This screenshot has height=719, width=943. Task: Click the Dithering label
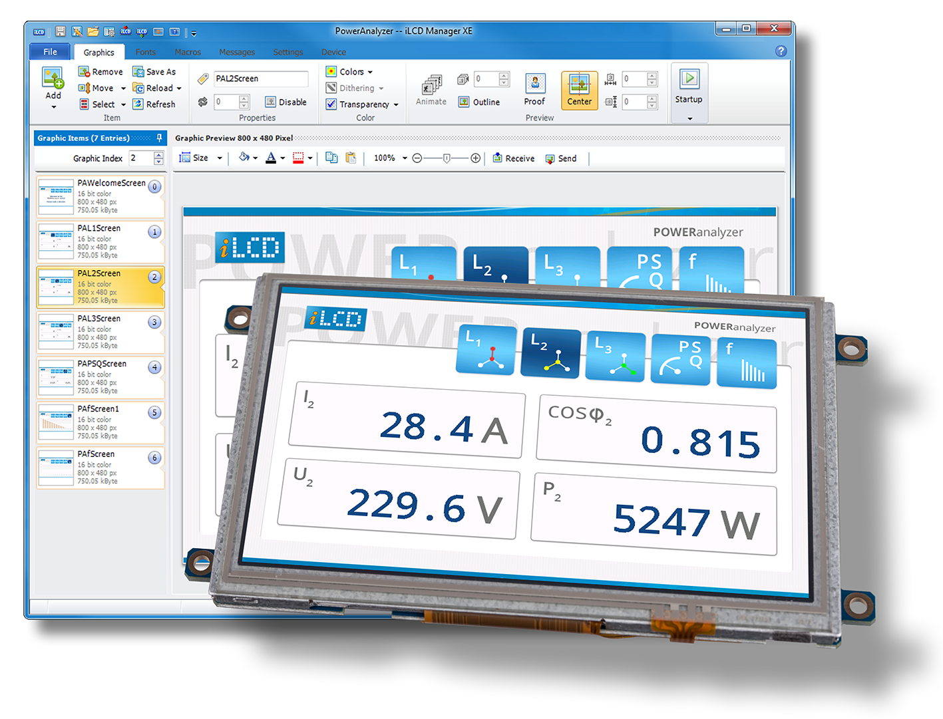click(x=357, y=88)
